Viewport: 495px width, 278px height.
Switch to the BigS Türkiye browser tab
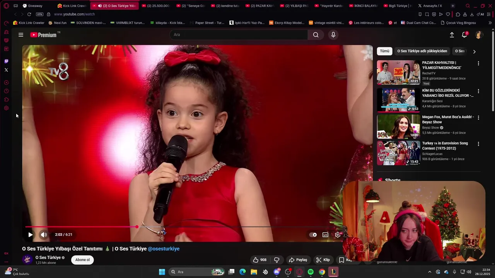pos(397,6)
